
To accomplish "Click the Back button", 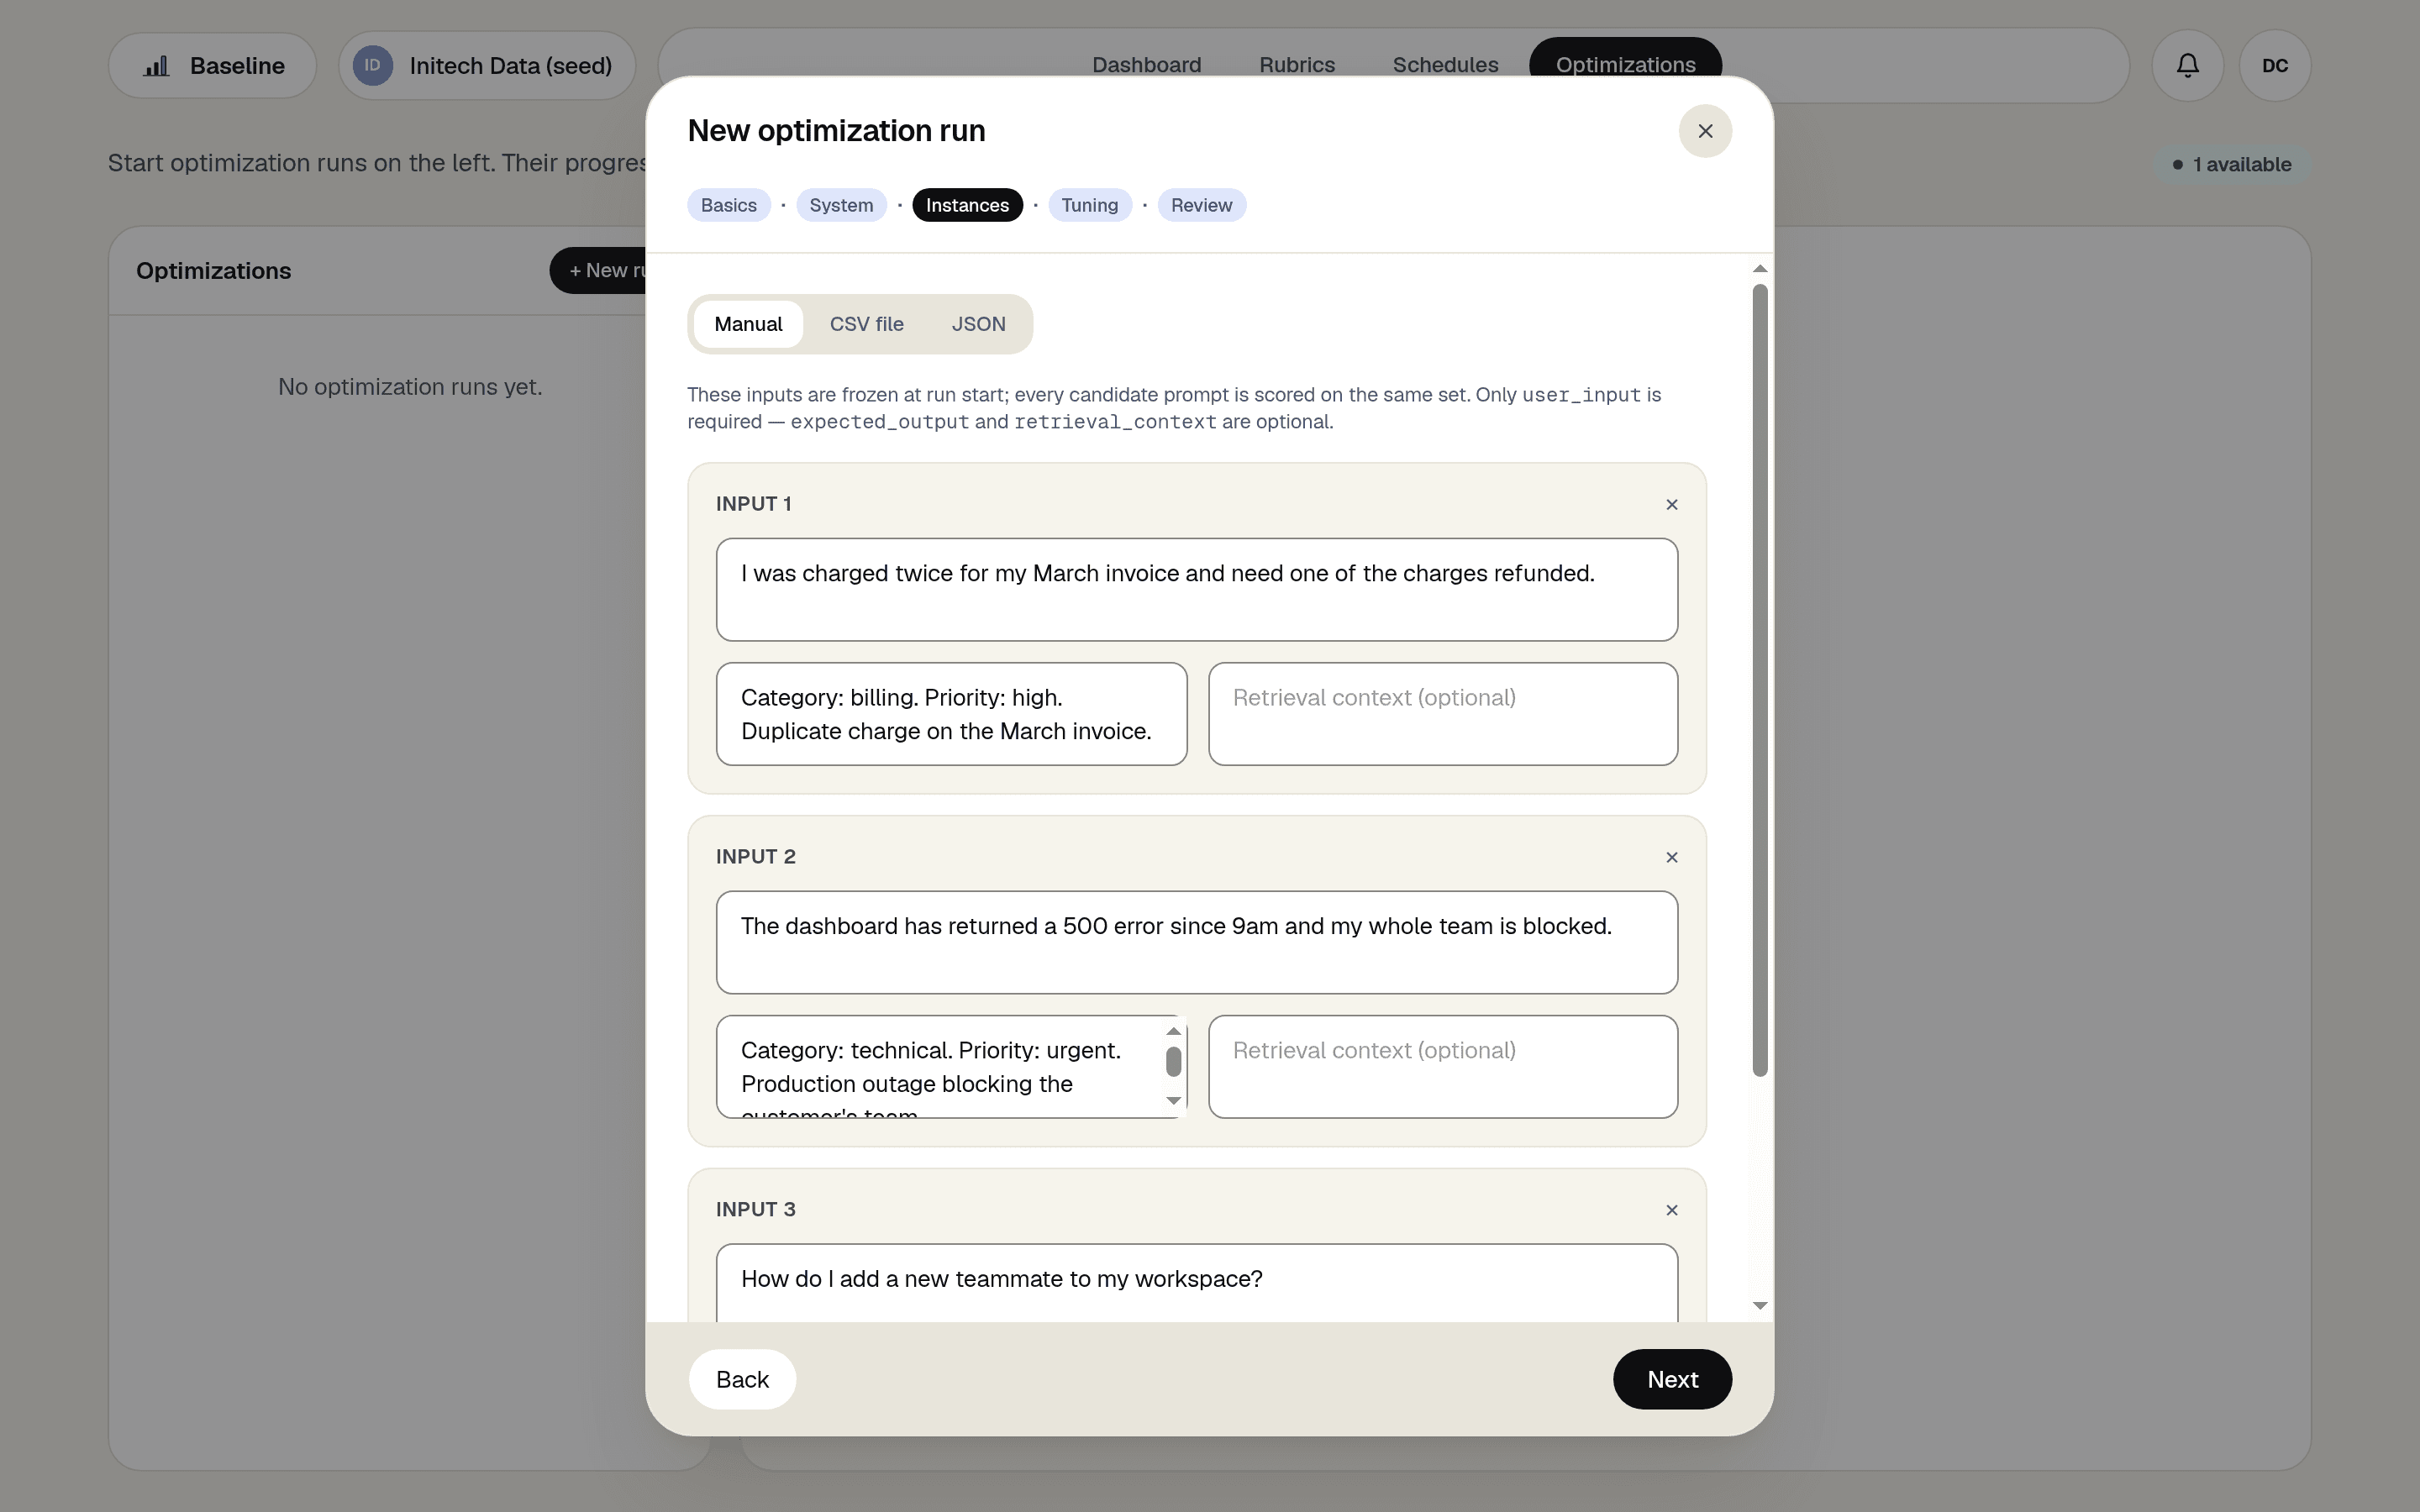I will pyautogui.click(x=742, y=1380).
